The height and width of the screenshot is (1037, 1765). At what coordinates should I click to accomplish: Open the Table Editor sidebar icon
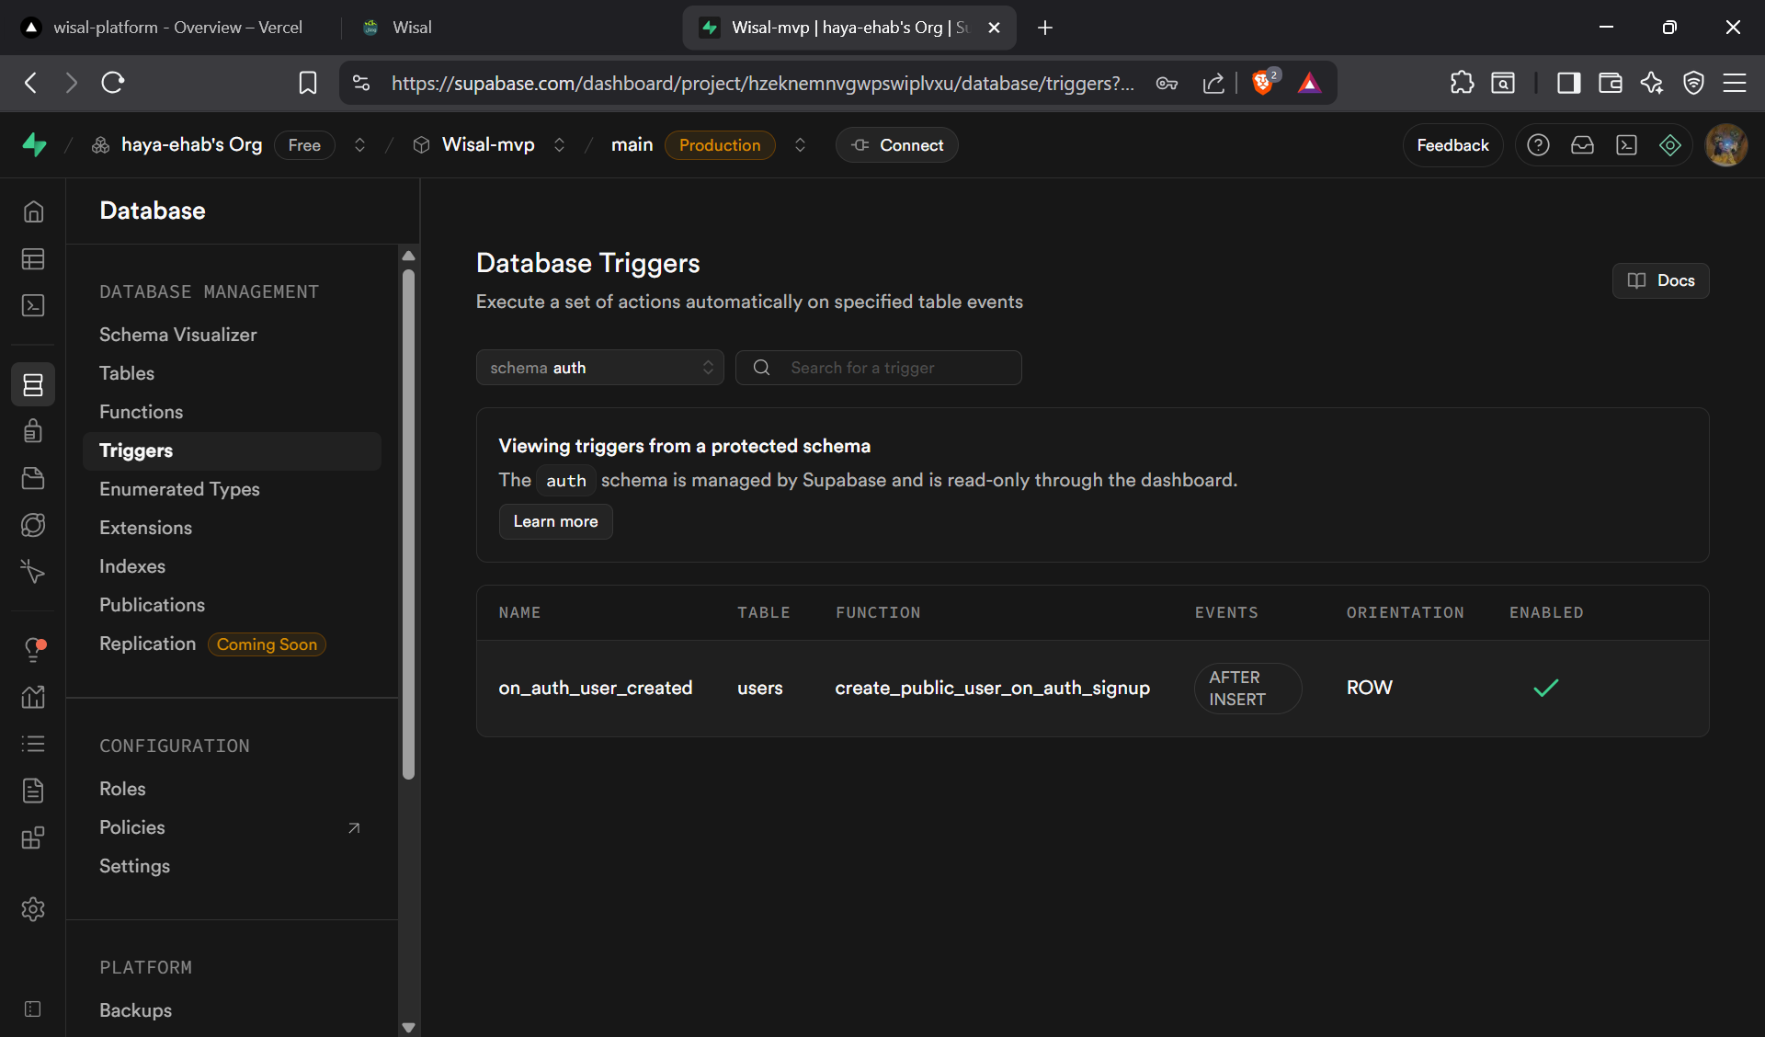[x=33, y=259]
